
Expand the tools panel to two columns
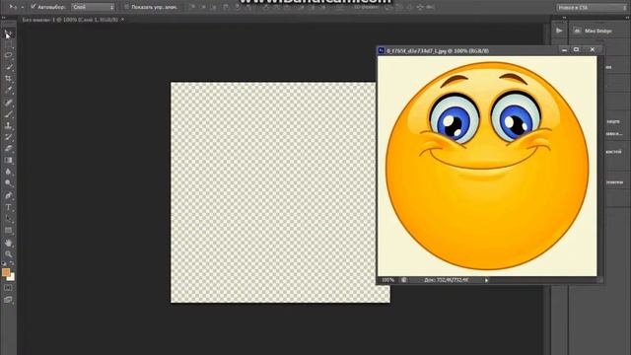click(x=4, y=18)
